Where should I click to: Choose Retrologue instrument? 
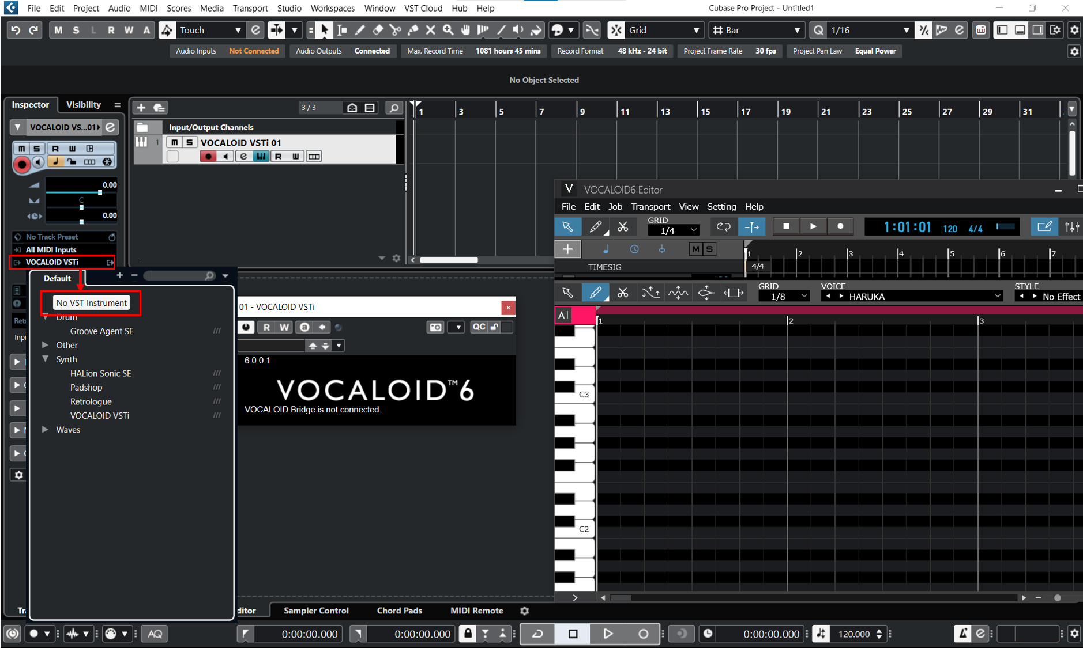point(91,401)
